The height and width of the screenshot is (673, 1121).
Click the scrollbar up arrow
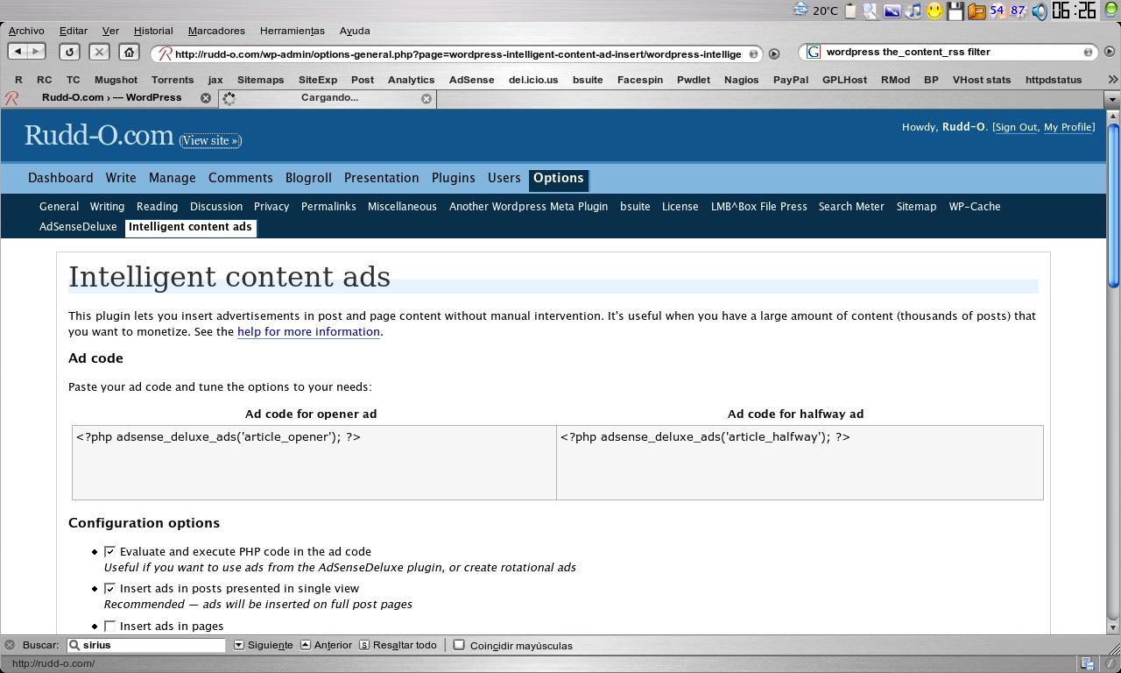[1113, 115]
